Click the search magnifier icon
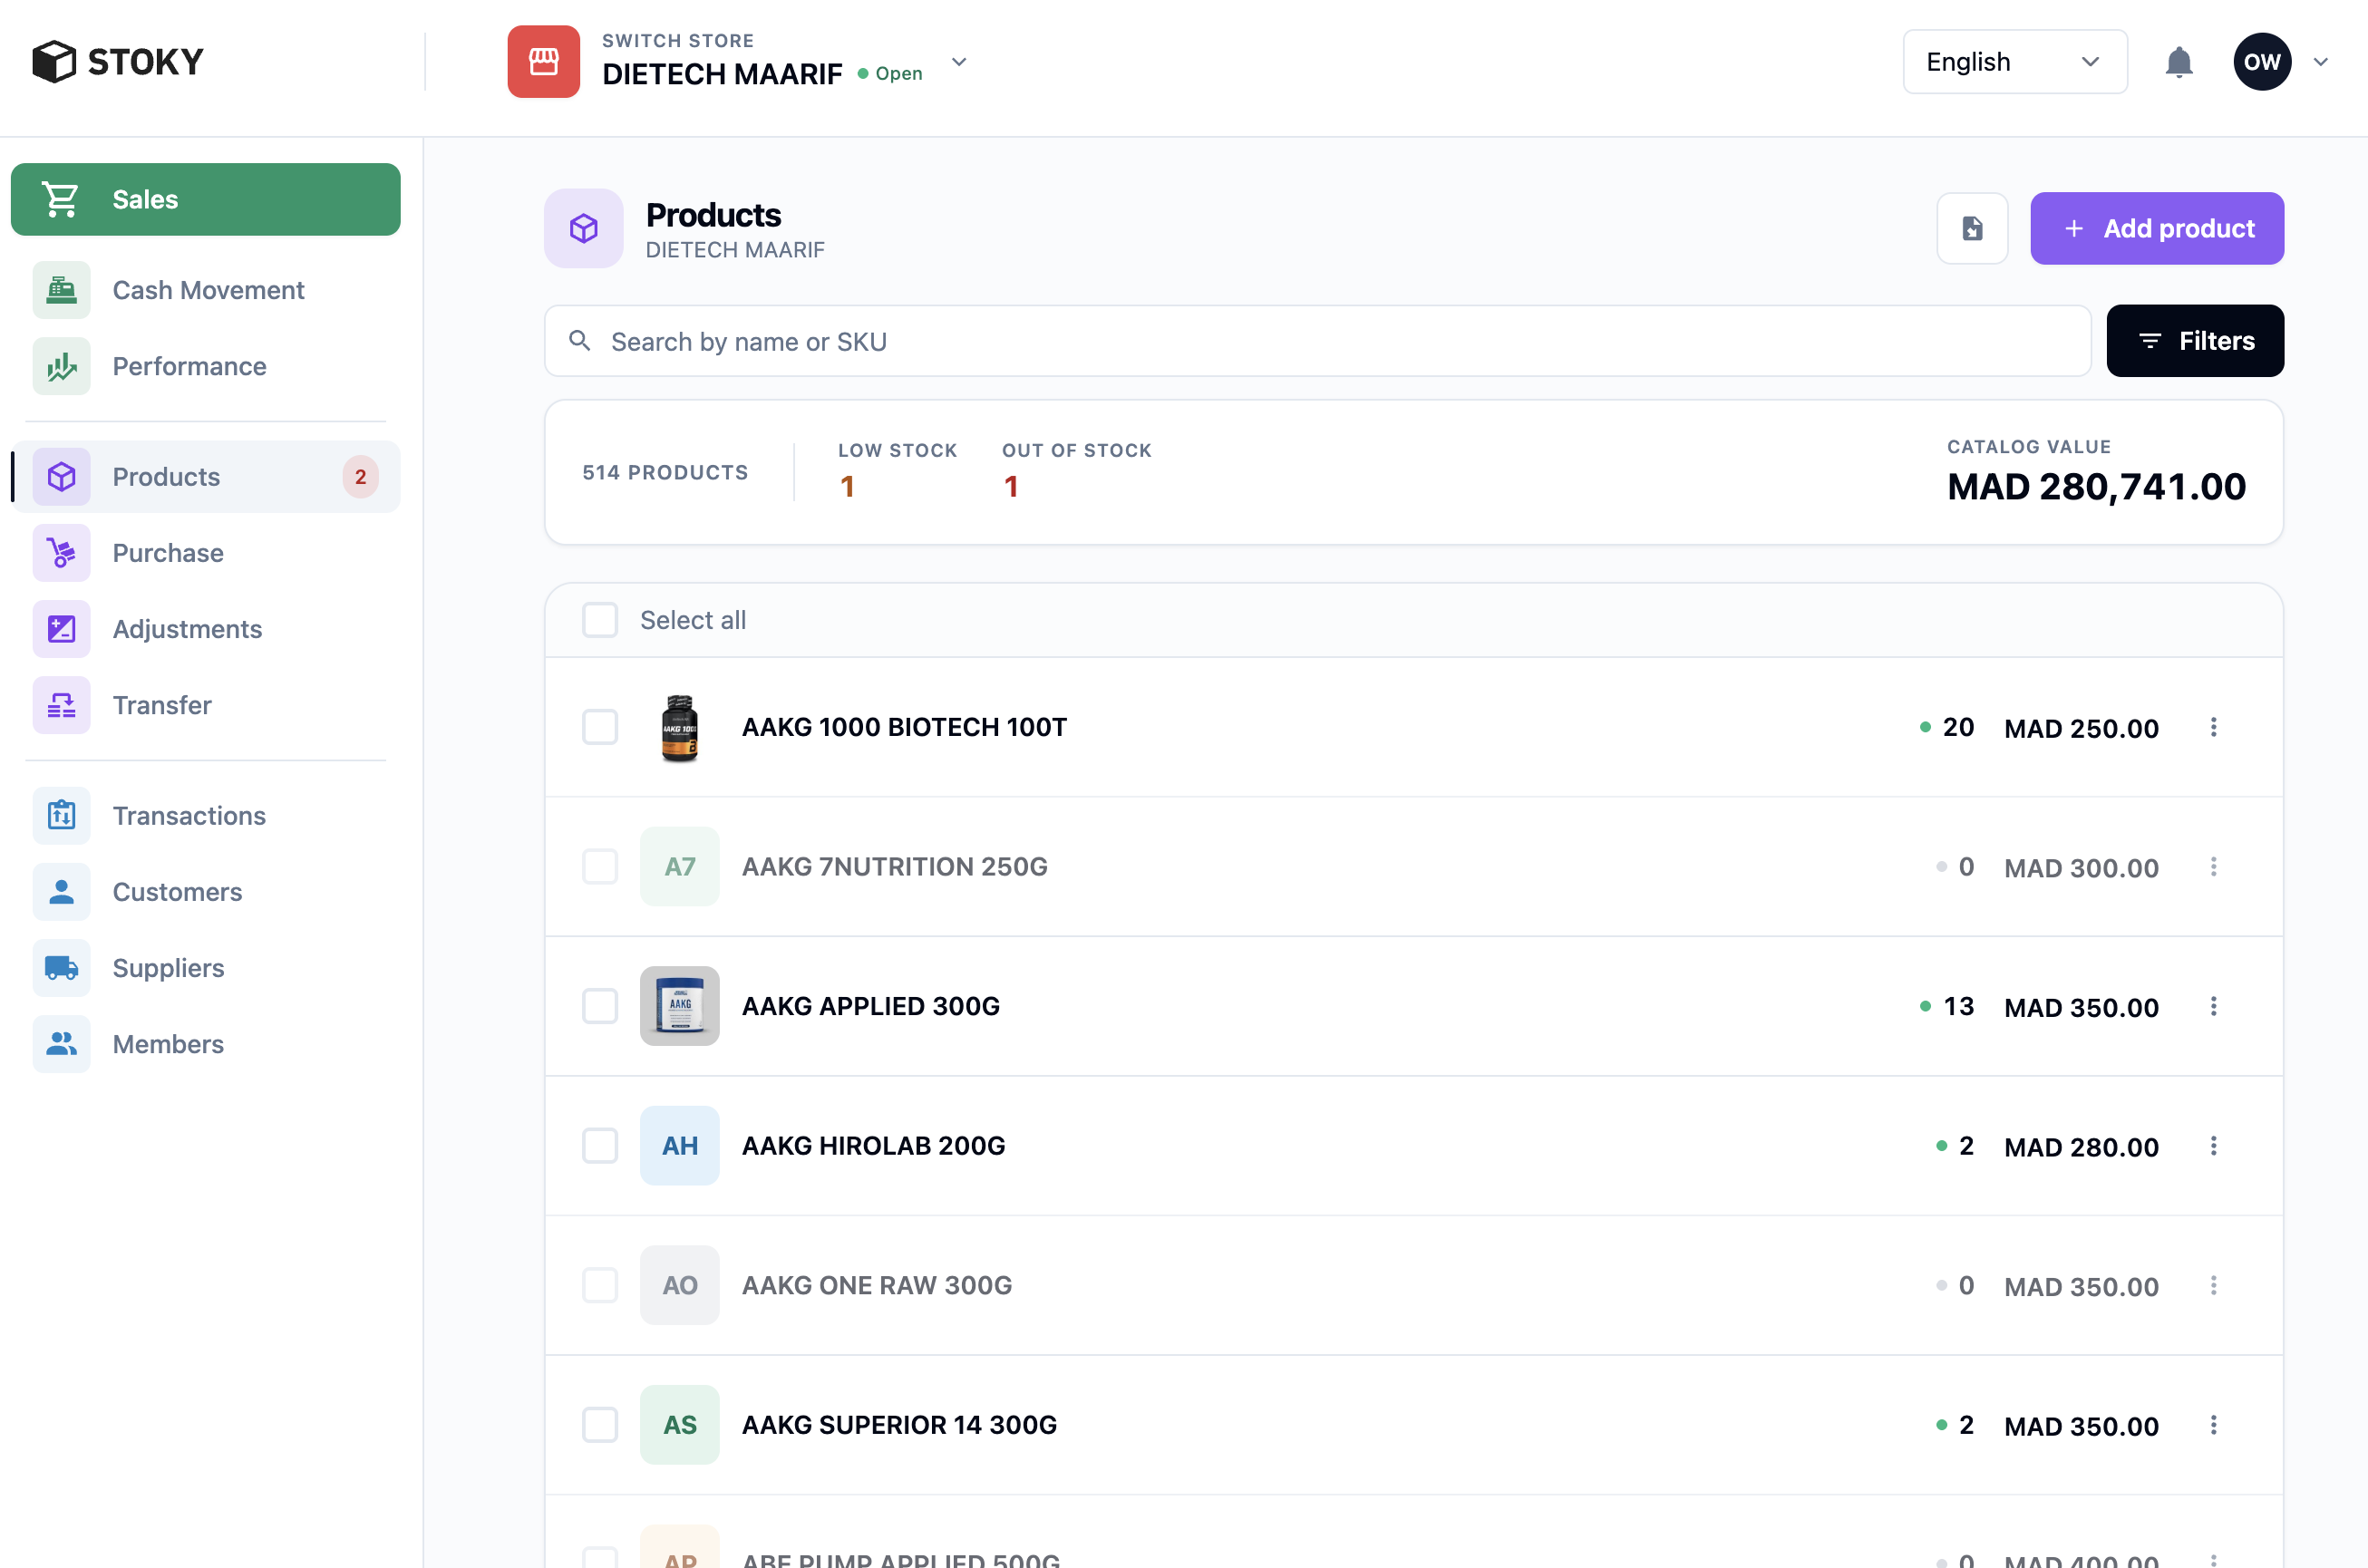Screen dimensions: 2368x1568 pos(579,341)
